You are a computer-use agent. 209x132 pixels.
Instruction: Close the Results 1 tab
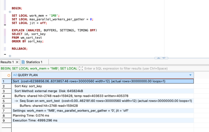[x=17, y=62]
